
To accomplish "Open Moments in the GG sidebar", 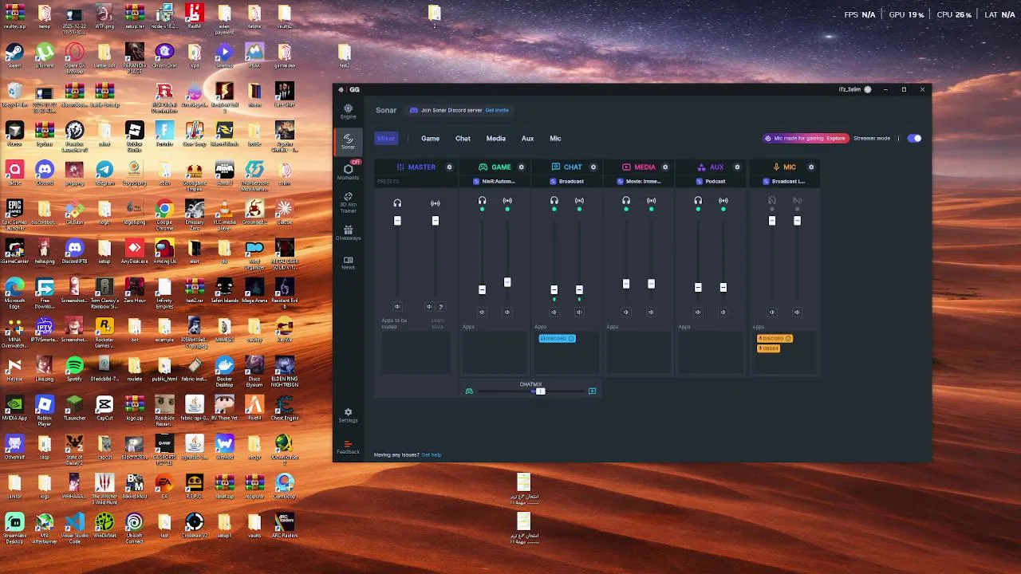I will 348,171.
